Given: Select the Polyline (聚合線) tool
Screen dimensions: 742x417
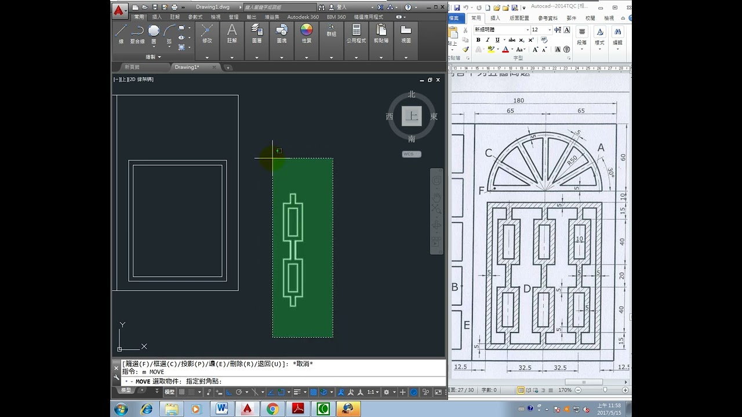Looking at the screenshot, I should (x=137, y=34).
